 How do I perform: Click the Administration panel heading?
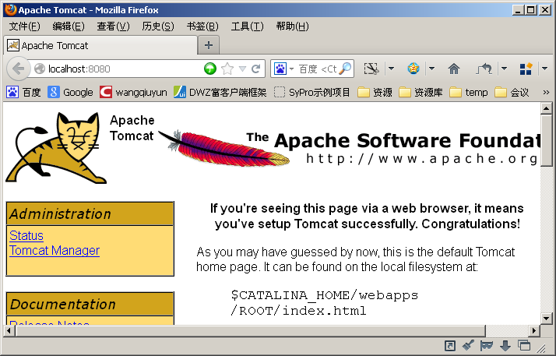[90, 213]
